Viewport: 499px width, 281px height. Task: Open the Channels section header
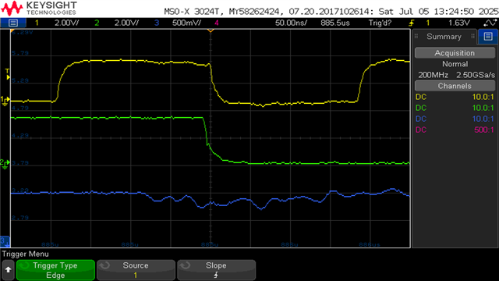[x=455, y=86]
